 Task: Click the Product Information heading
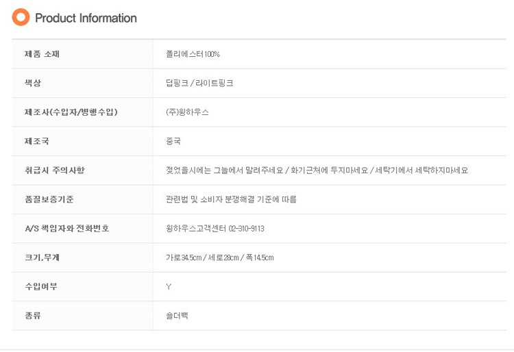[x=86, y=18]
